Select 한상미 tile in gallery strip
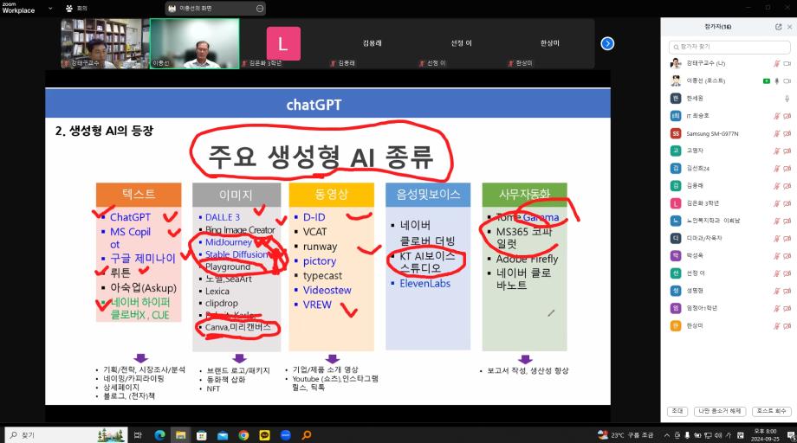Screen dimensions: 797x443 pos(549,43)
